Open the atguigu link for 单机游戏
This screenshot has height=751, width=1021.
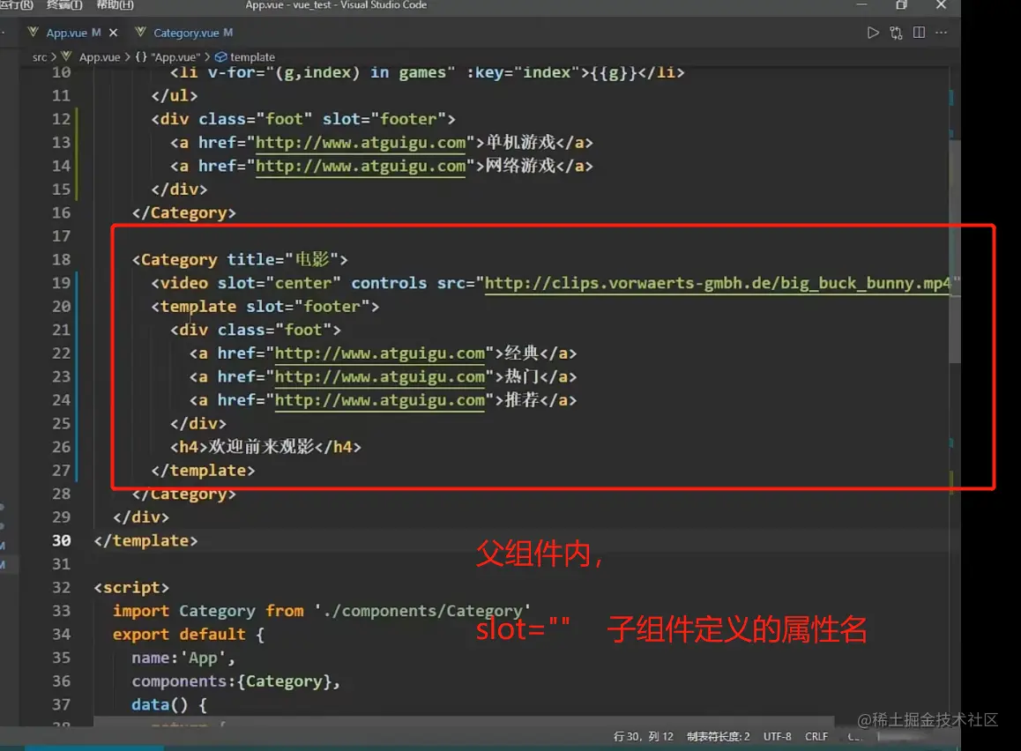pos(360,143)
